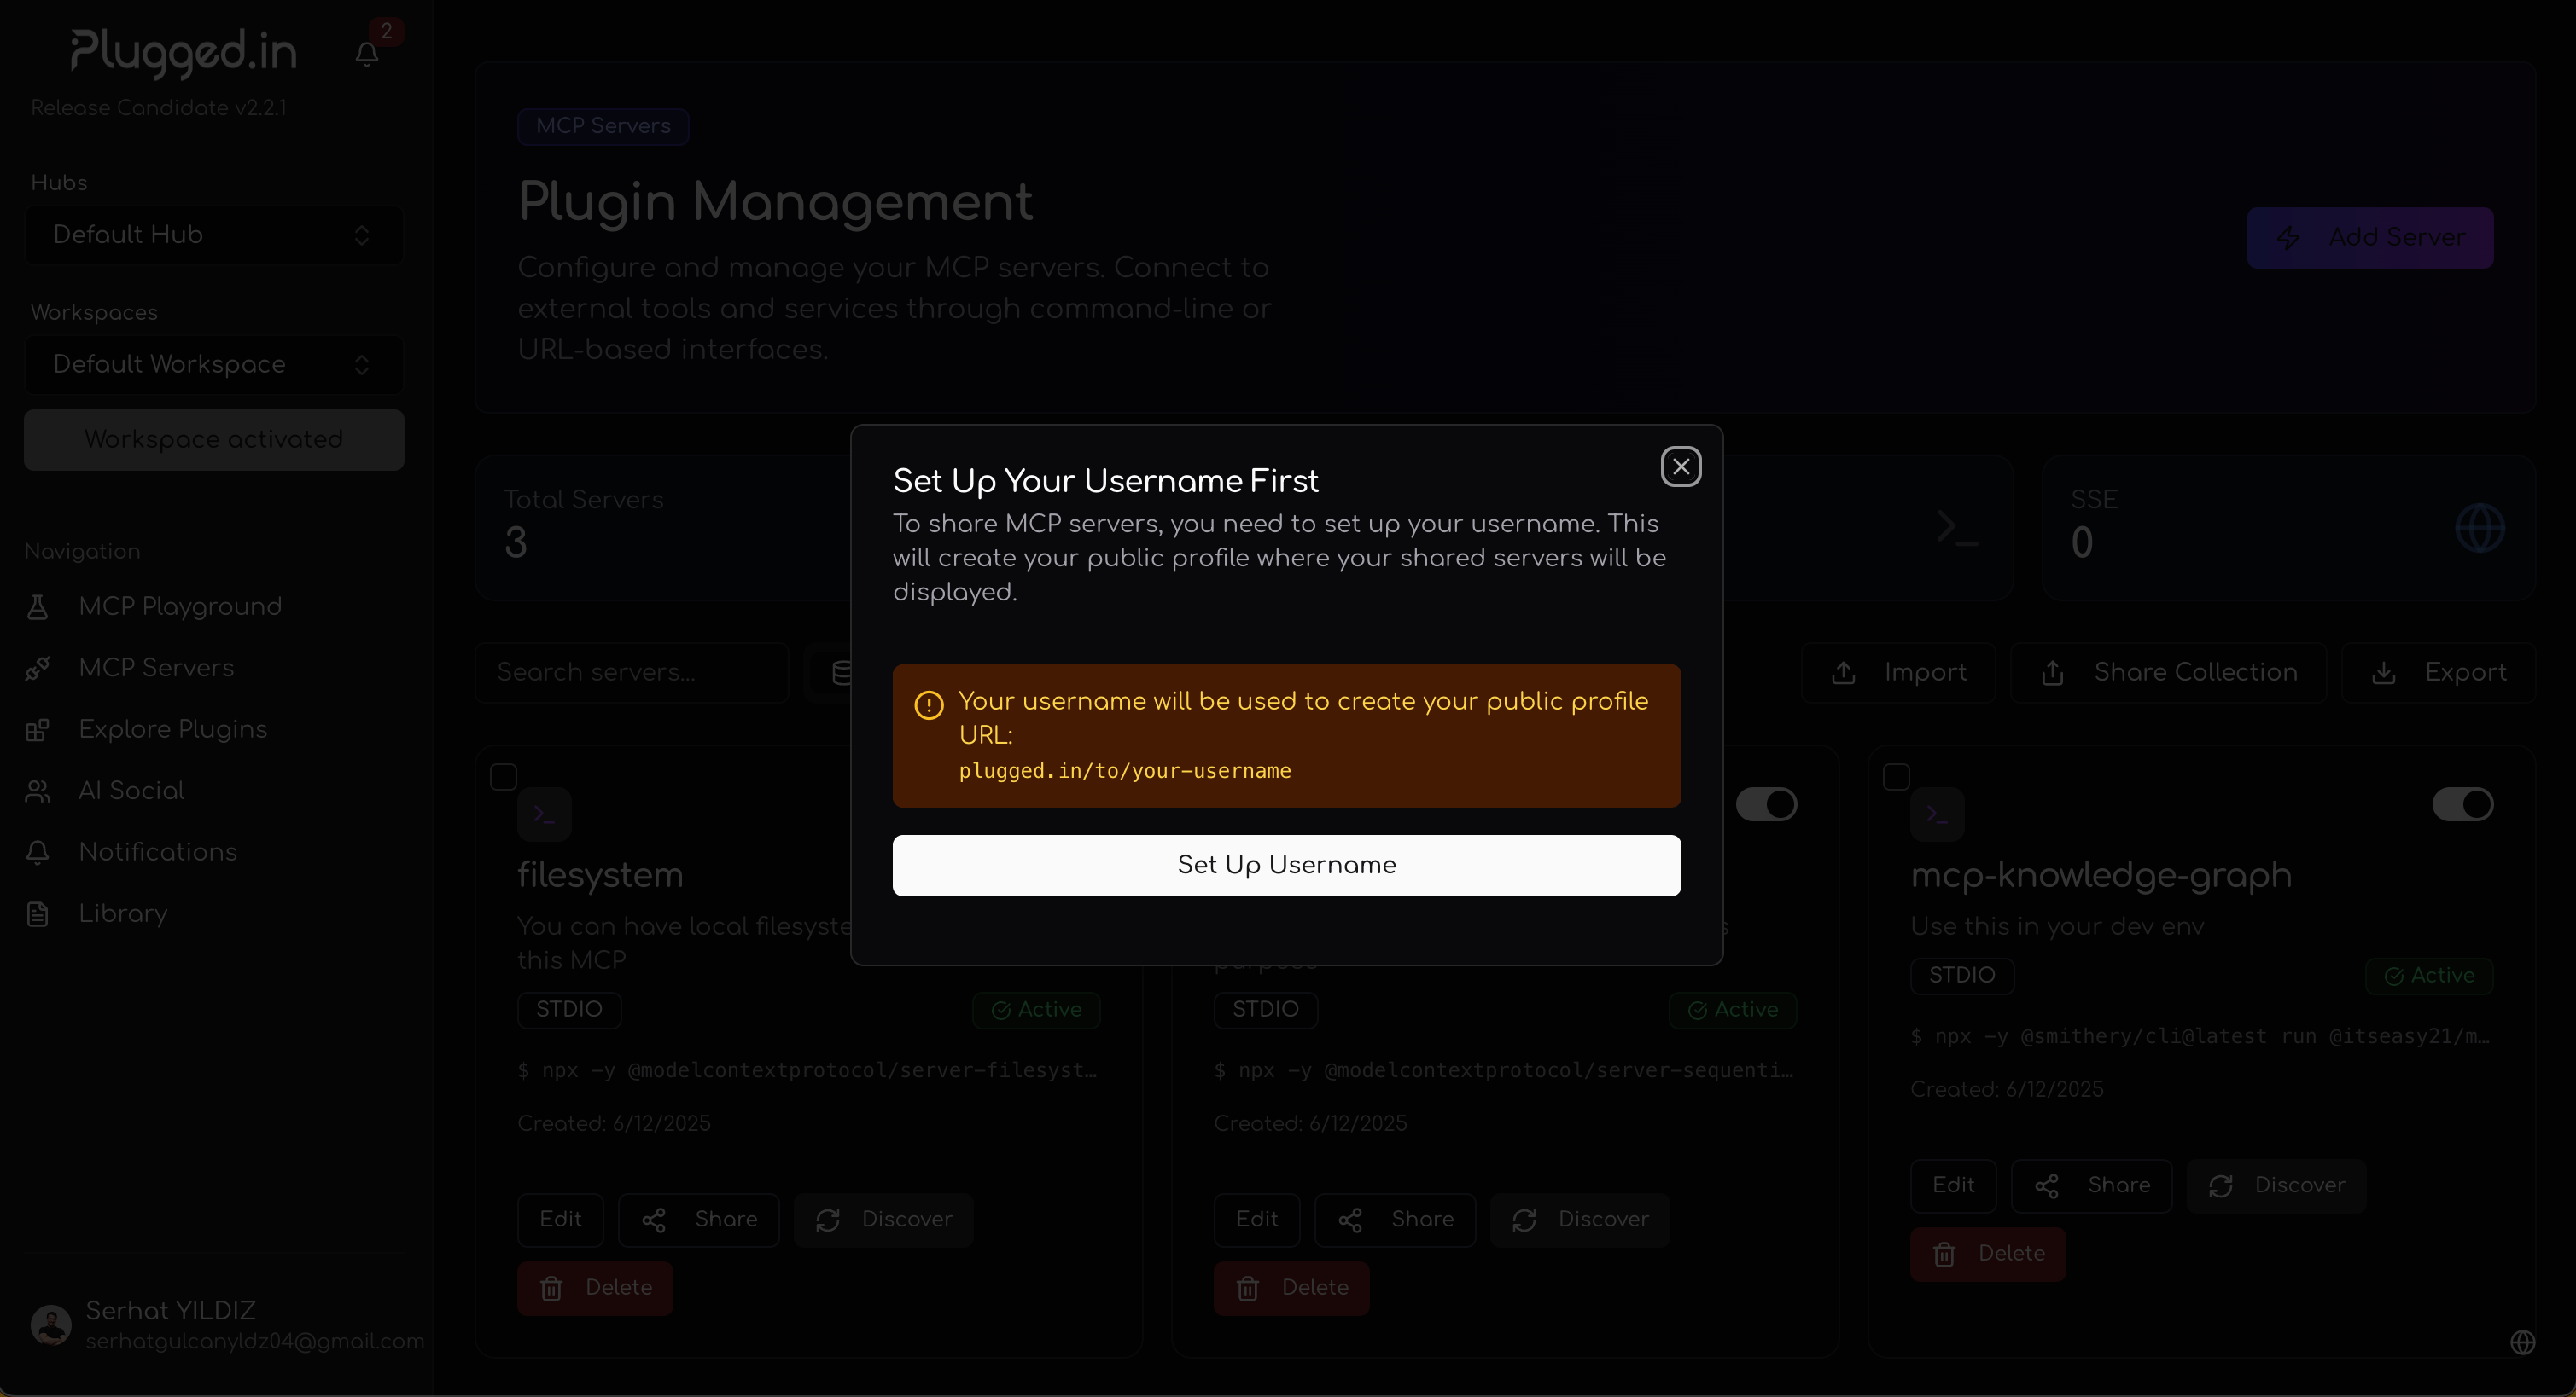Click the database filter icon next to search
2576x1397 pixels.
click(x=842, y=673)
